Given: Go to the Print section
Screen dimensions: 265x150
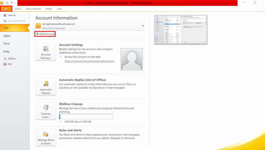Looking at the screenshot, I should tap(6, 44).
